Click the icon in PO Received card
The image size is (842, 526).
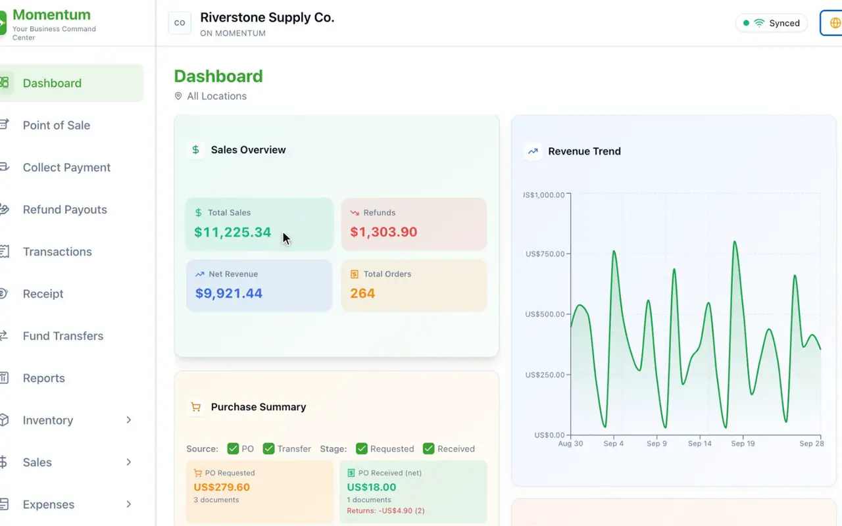351,473
